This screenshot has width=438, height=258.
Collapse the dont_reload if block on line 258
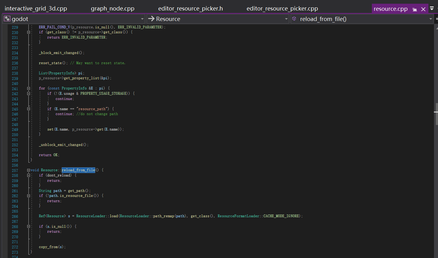click(x=28, y=175)
